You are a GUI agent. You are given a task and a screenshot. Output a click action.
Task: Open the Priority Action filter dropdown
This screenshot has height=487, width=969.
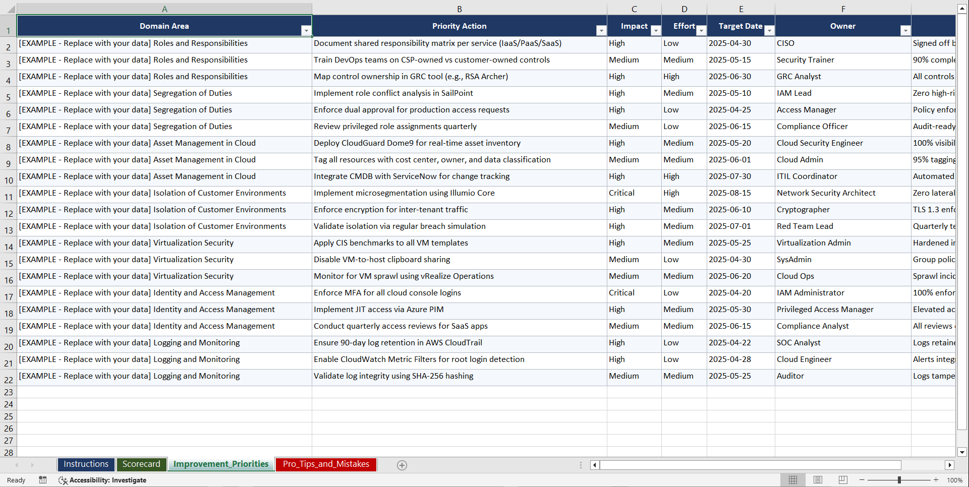click(601, 30)
